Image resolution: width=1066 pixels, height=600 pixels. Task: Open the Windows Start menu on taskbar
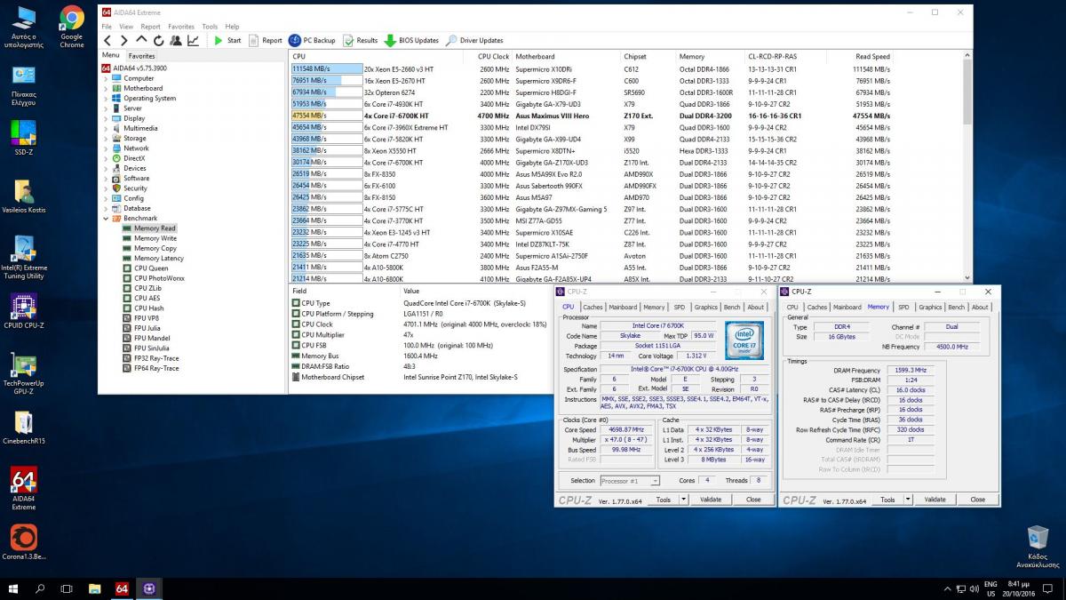pyautogui.click(x=14, y=588)
